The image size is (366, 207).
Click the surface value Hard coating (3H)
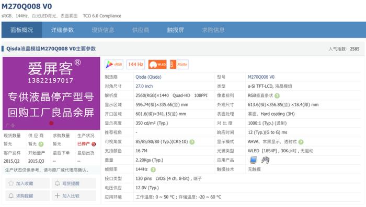(278, 114)
